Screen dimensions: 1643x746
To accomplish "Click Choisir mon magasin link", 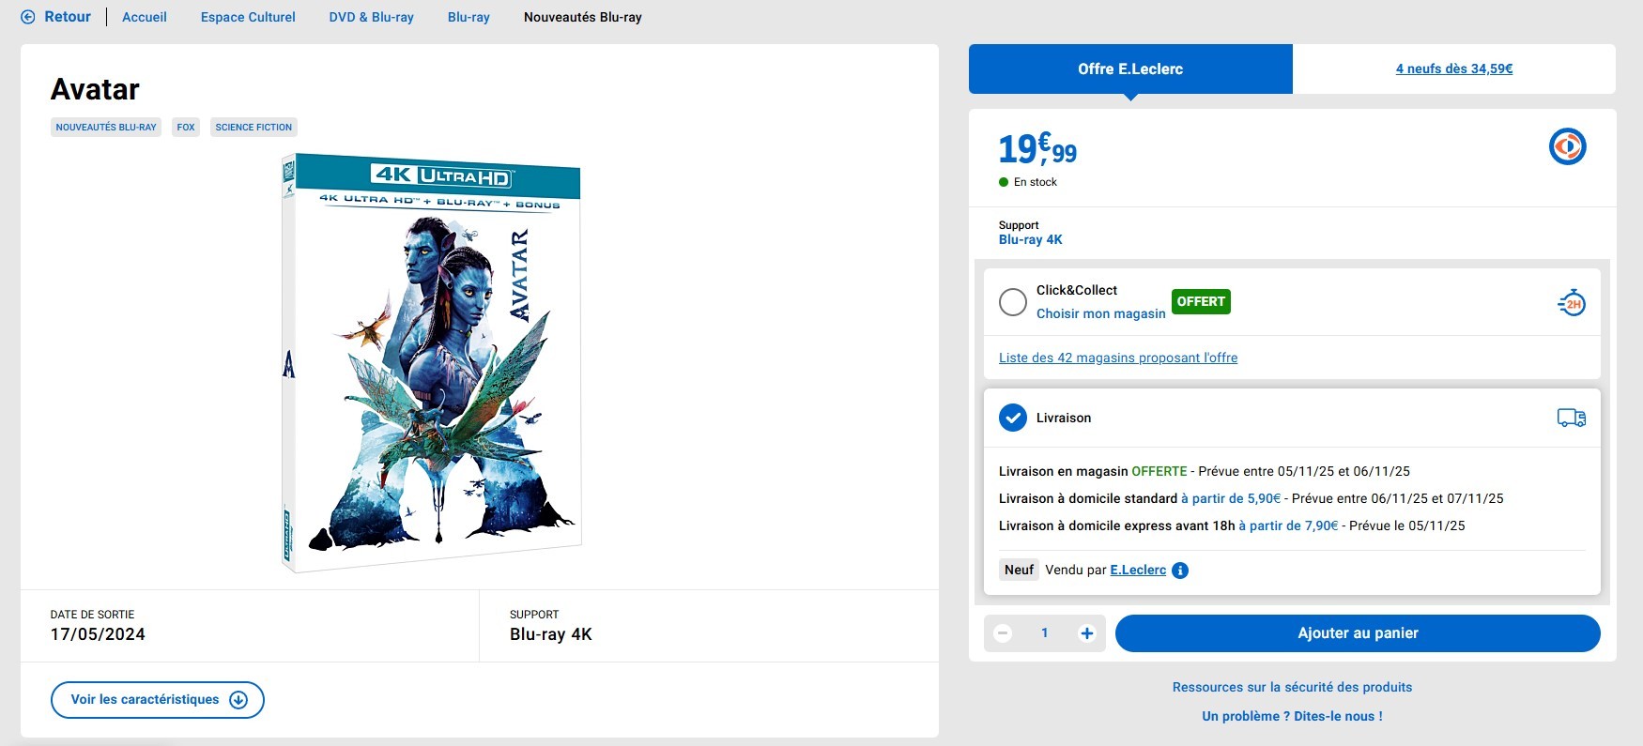I will (1101, 313).
